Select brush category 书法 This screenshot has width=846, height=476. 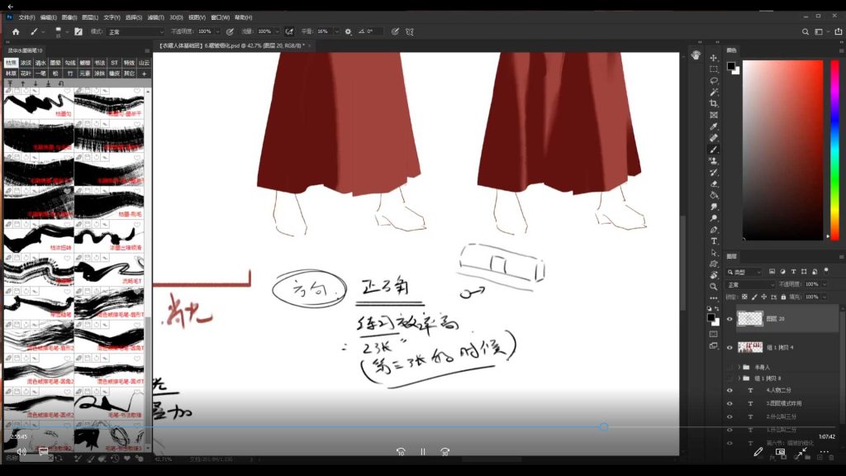click(100, 63)
